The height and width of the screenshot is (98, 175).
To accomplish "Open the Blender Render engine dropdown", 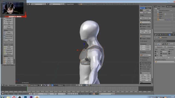I will pyautogui.click(x=72, y=4).
